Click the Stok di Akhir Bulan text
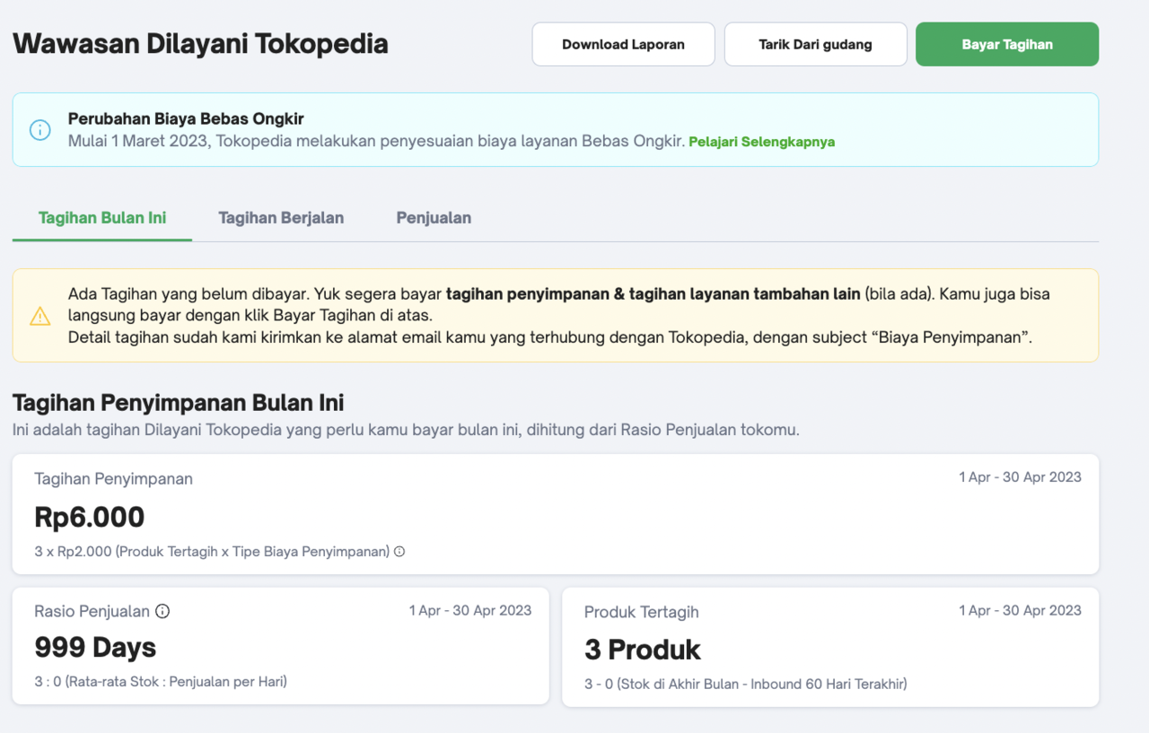 click(x=746, y=684)
